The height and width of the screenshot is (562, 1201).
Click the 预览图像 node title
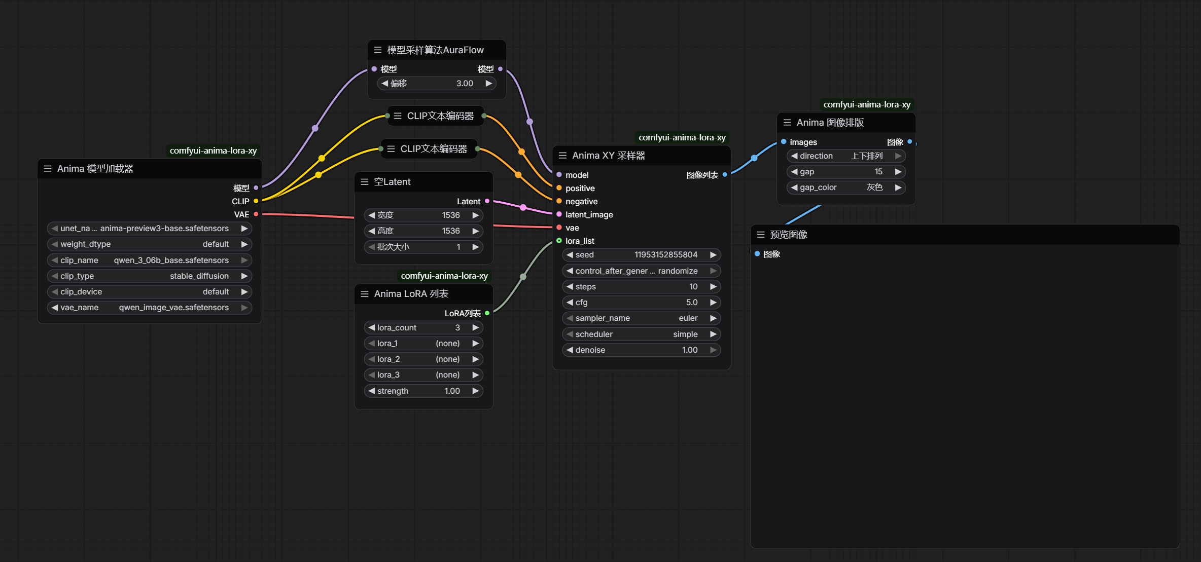[x=789, y=235]
